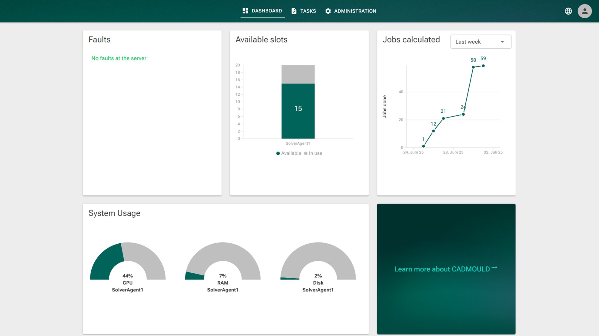Click the gray in-use bar segment
This screenshot has height=336, width=599.
coord(298,74)
